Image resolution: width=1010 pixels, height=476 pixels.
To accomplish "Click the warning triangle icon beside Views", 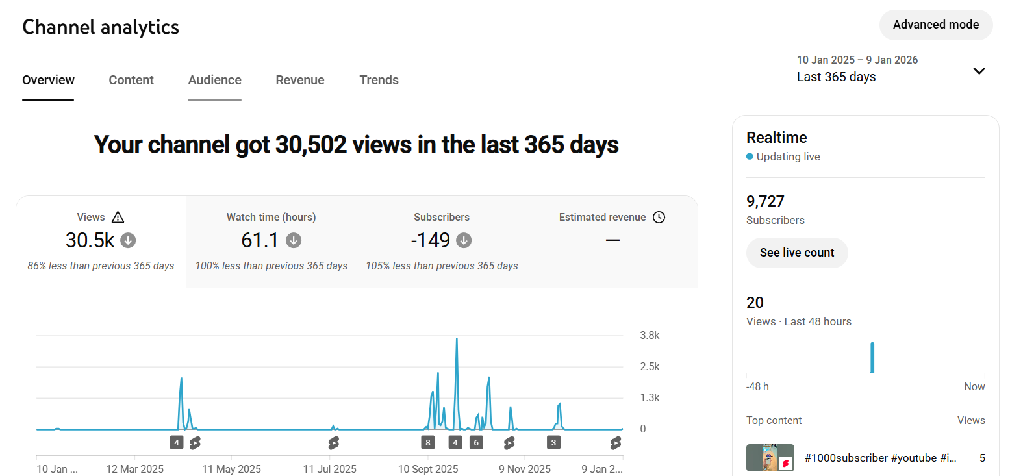I will pos(118,218).
